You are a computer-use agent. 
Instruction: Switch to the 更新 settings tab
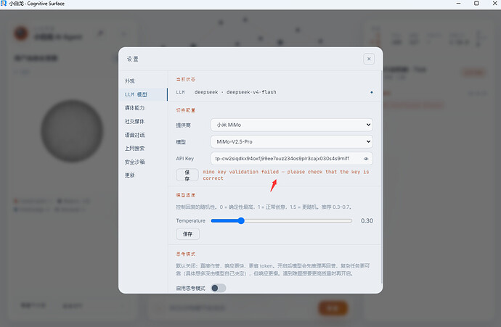pos(130,175)
